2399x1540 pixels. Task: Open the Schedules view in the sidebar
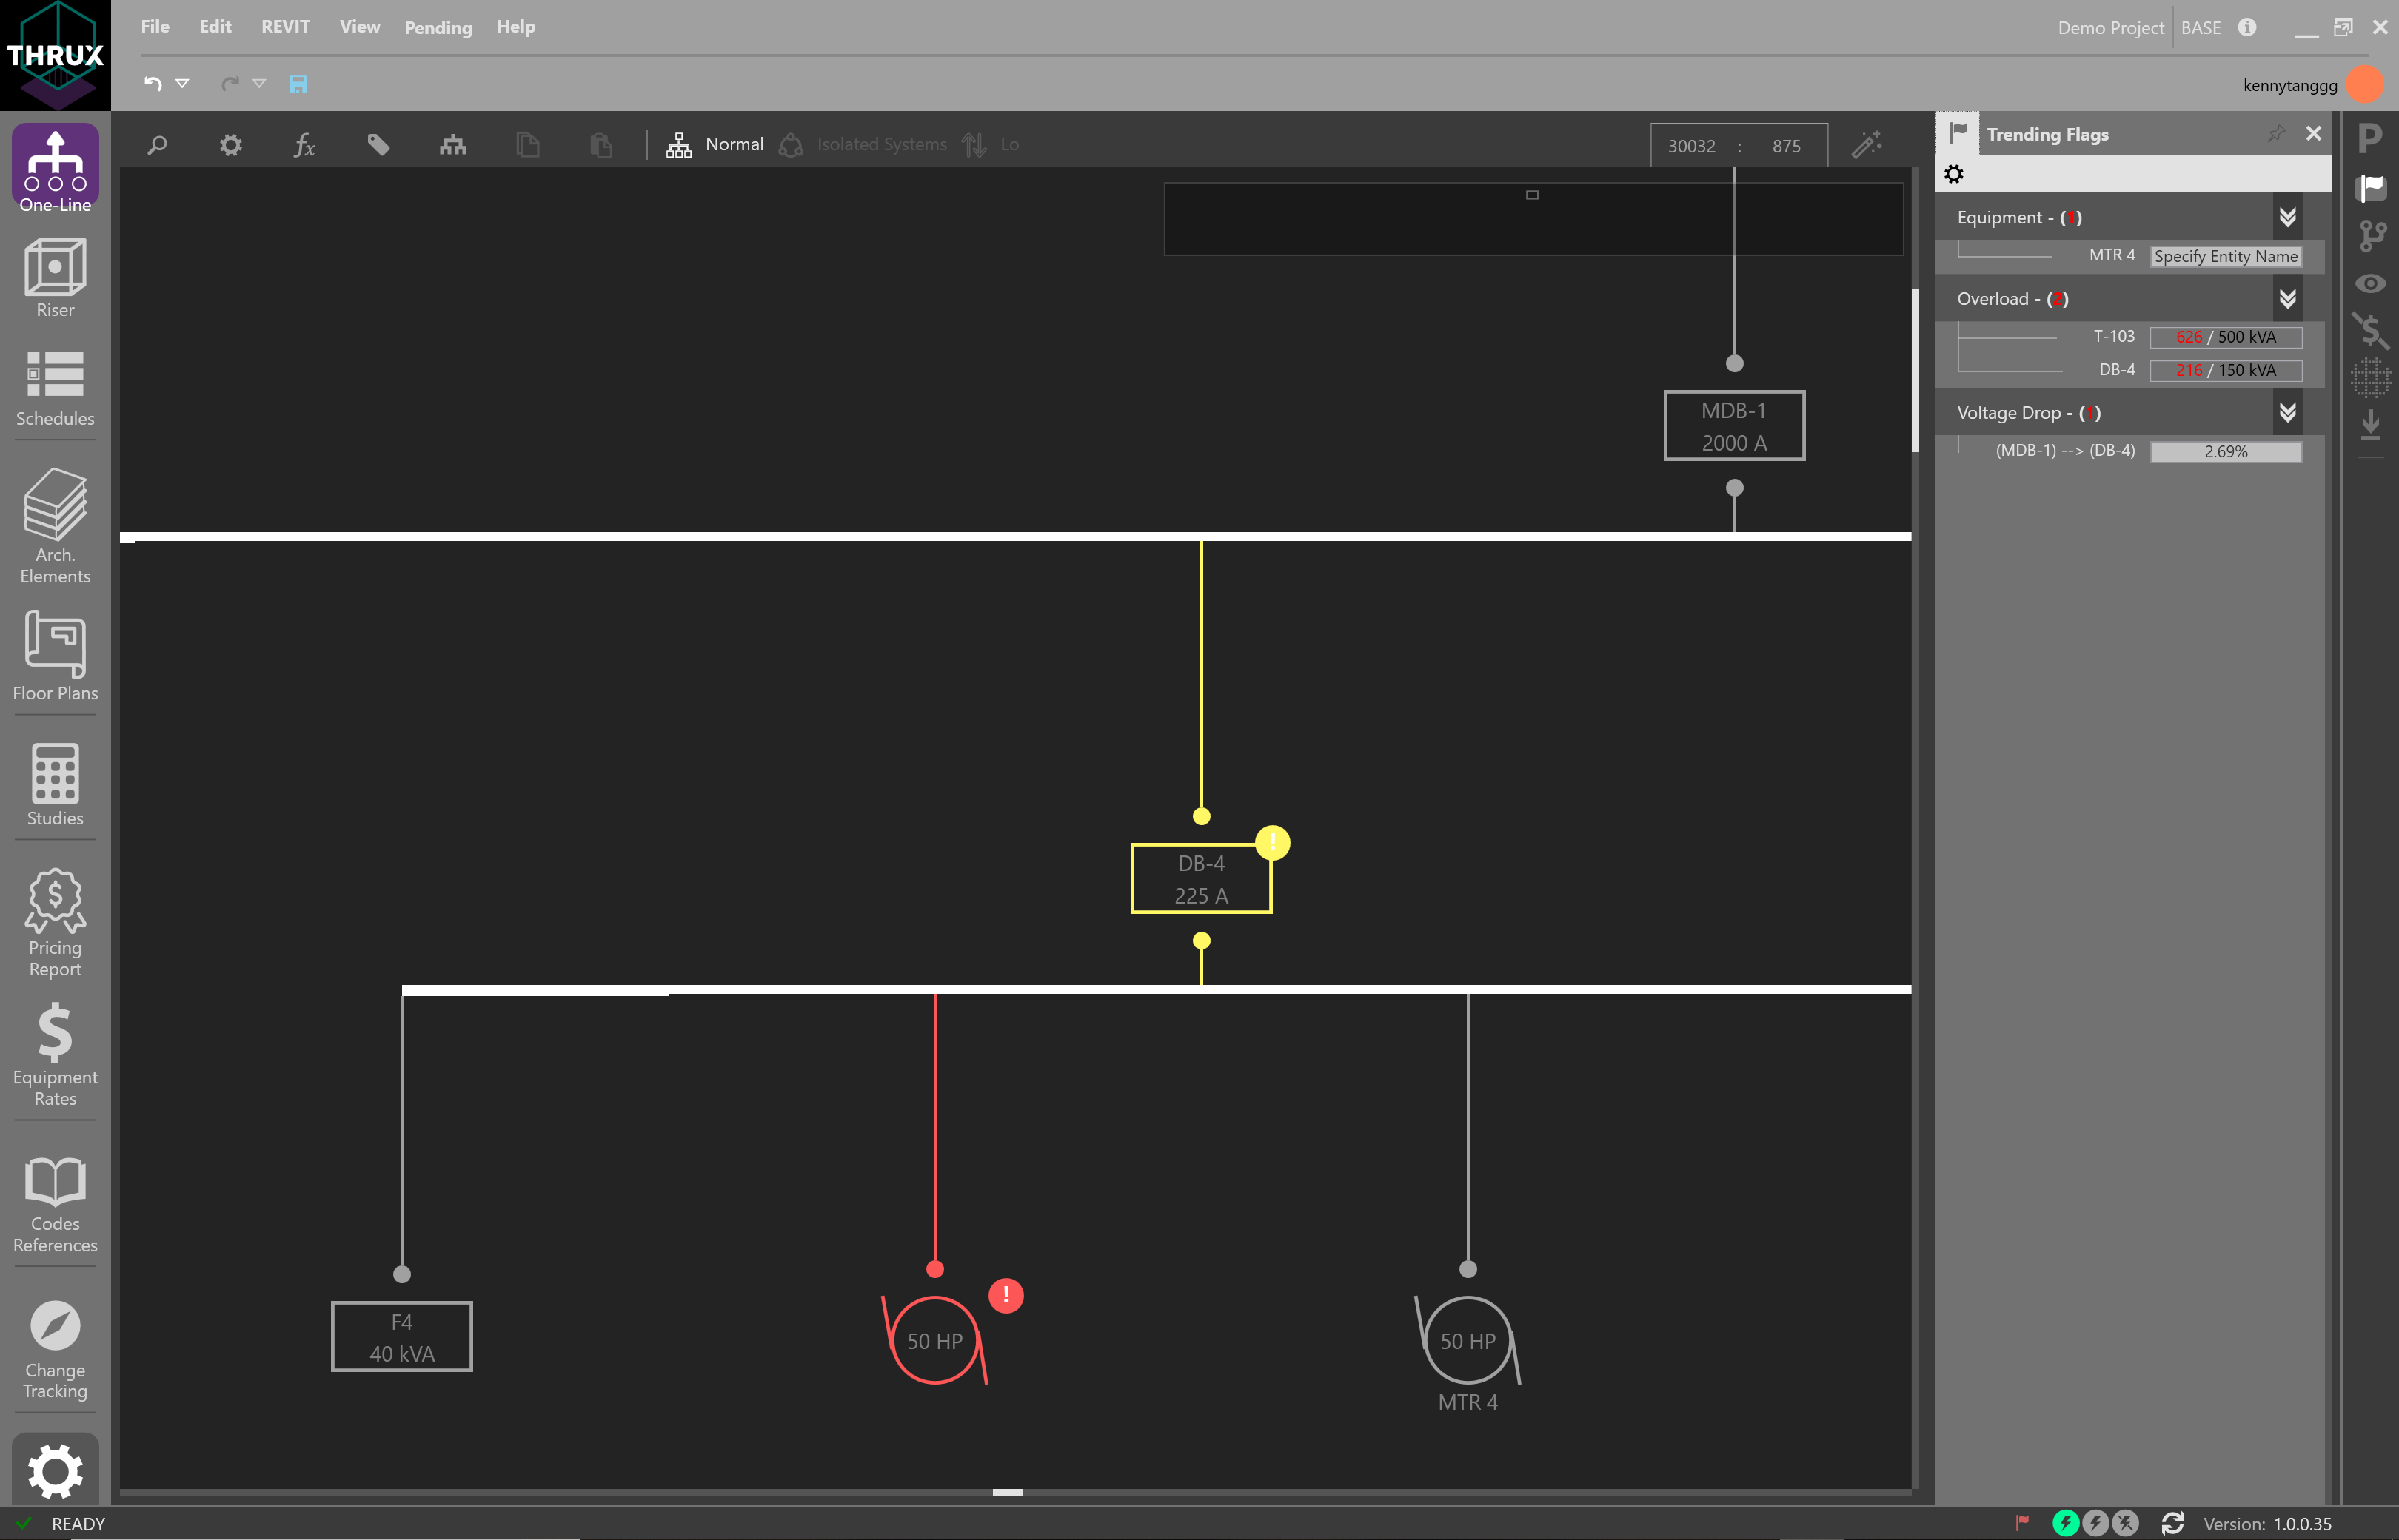54,385
